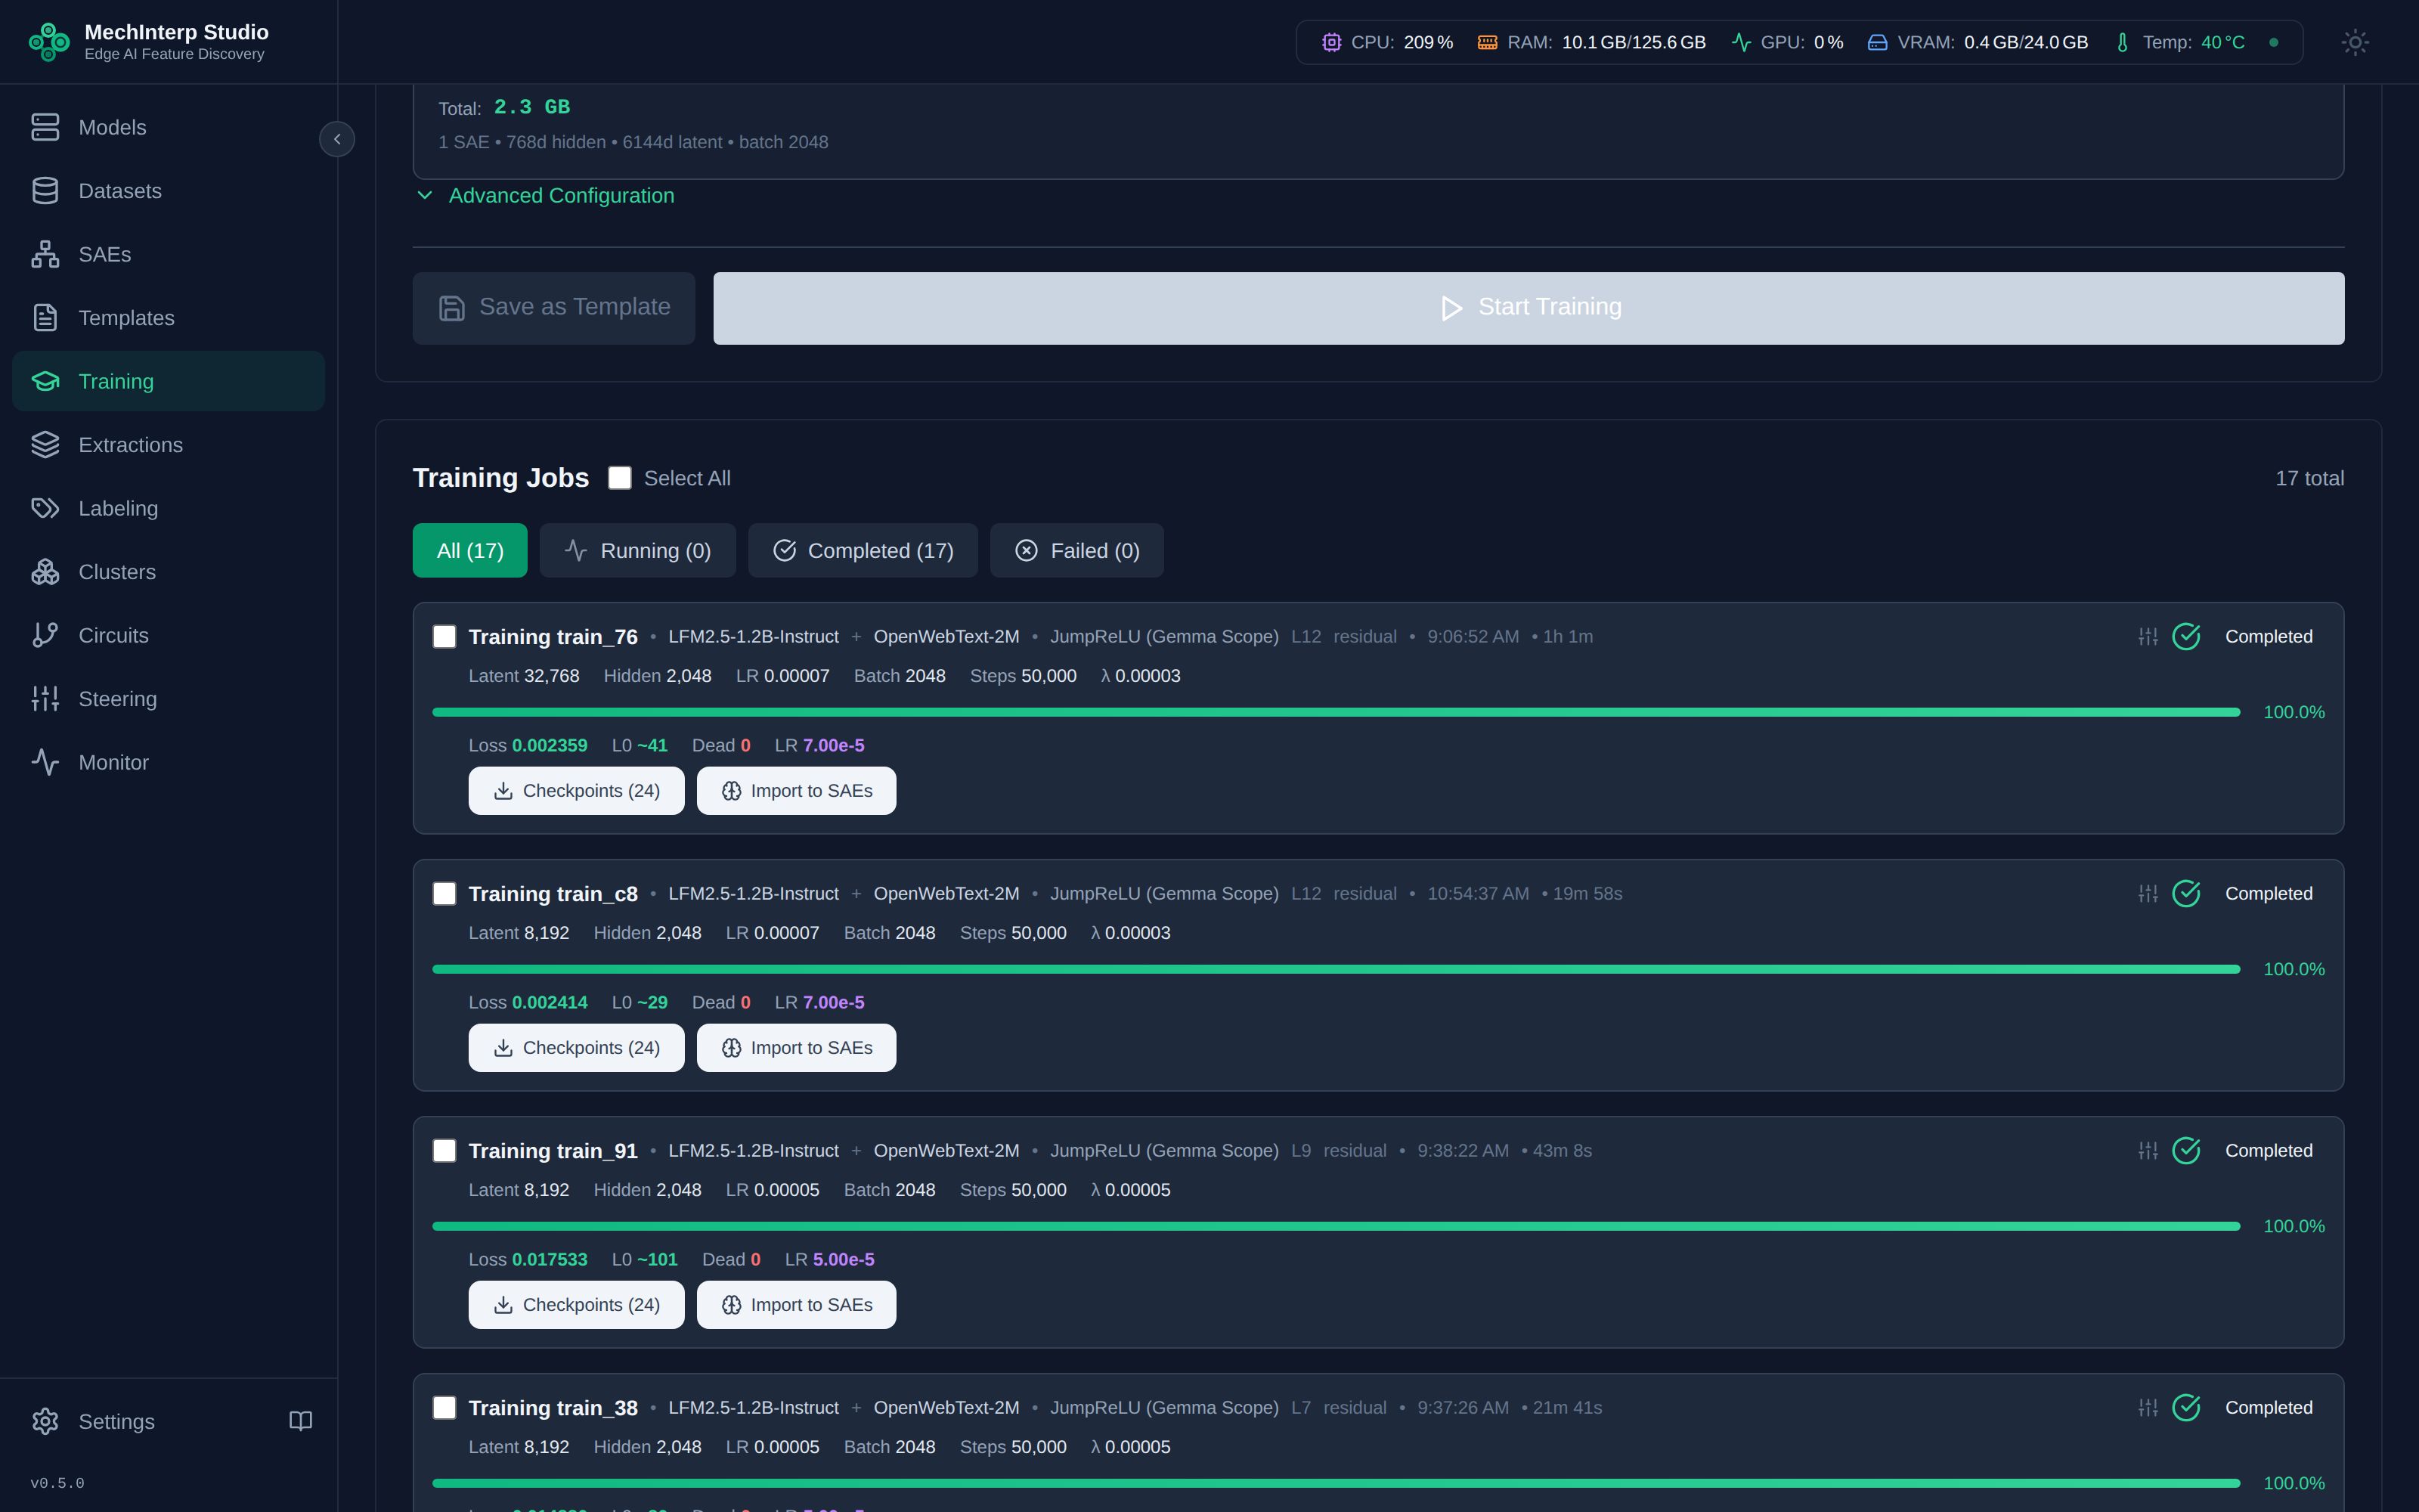Click Import to SAEs for train_c8
Image resolution: width=2419 pixels, height=1512 pixels.
(x=797, y=1048)
